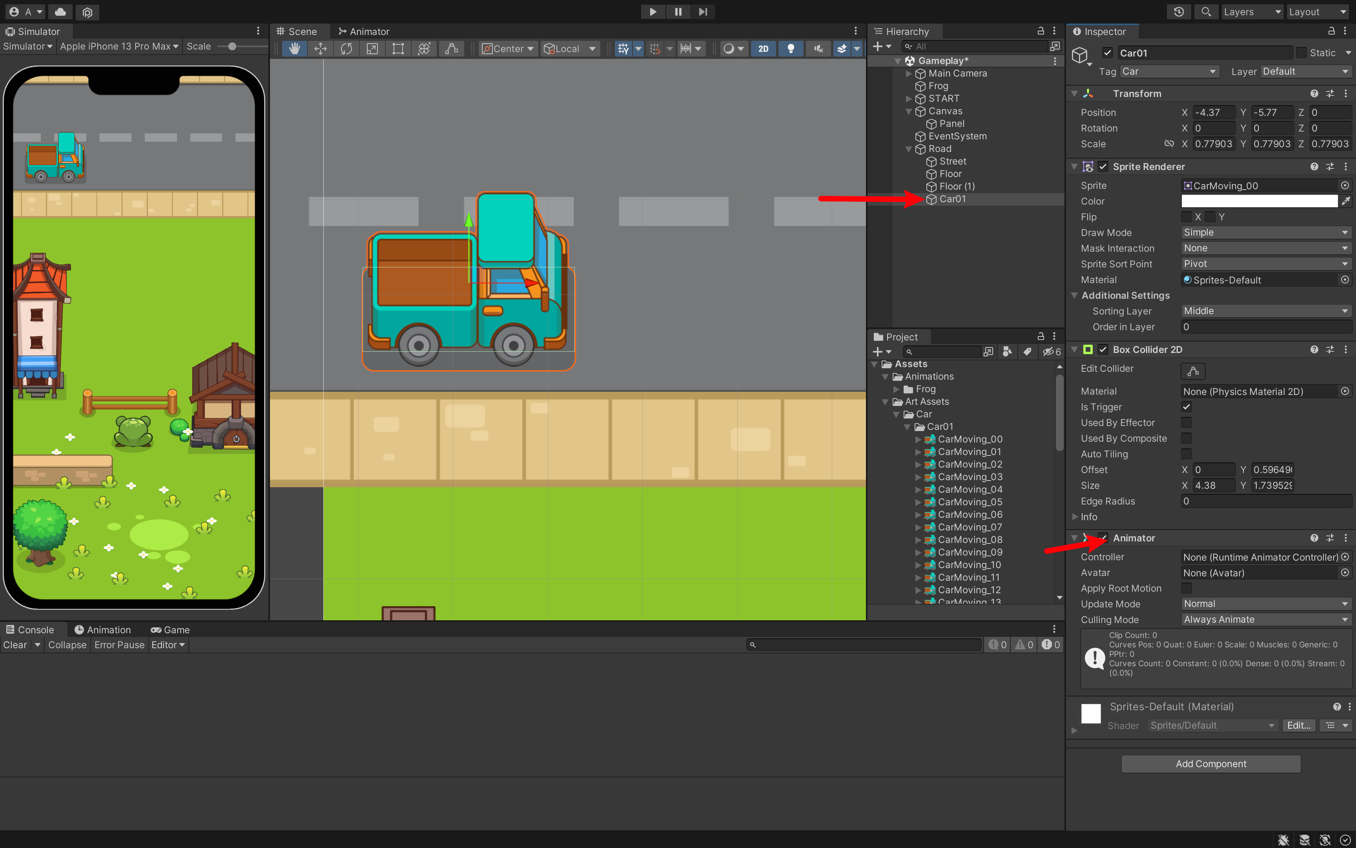
Task: Open global search magnifier icon
Action: (x=1206, y=12)
